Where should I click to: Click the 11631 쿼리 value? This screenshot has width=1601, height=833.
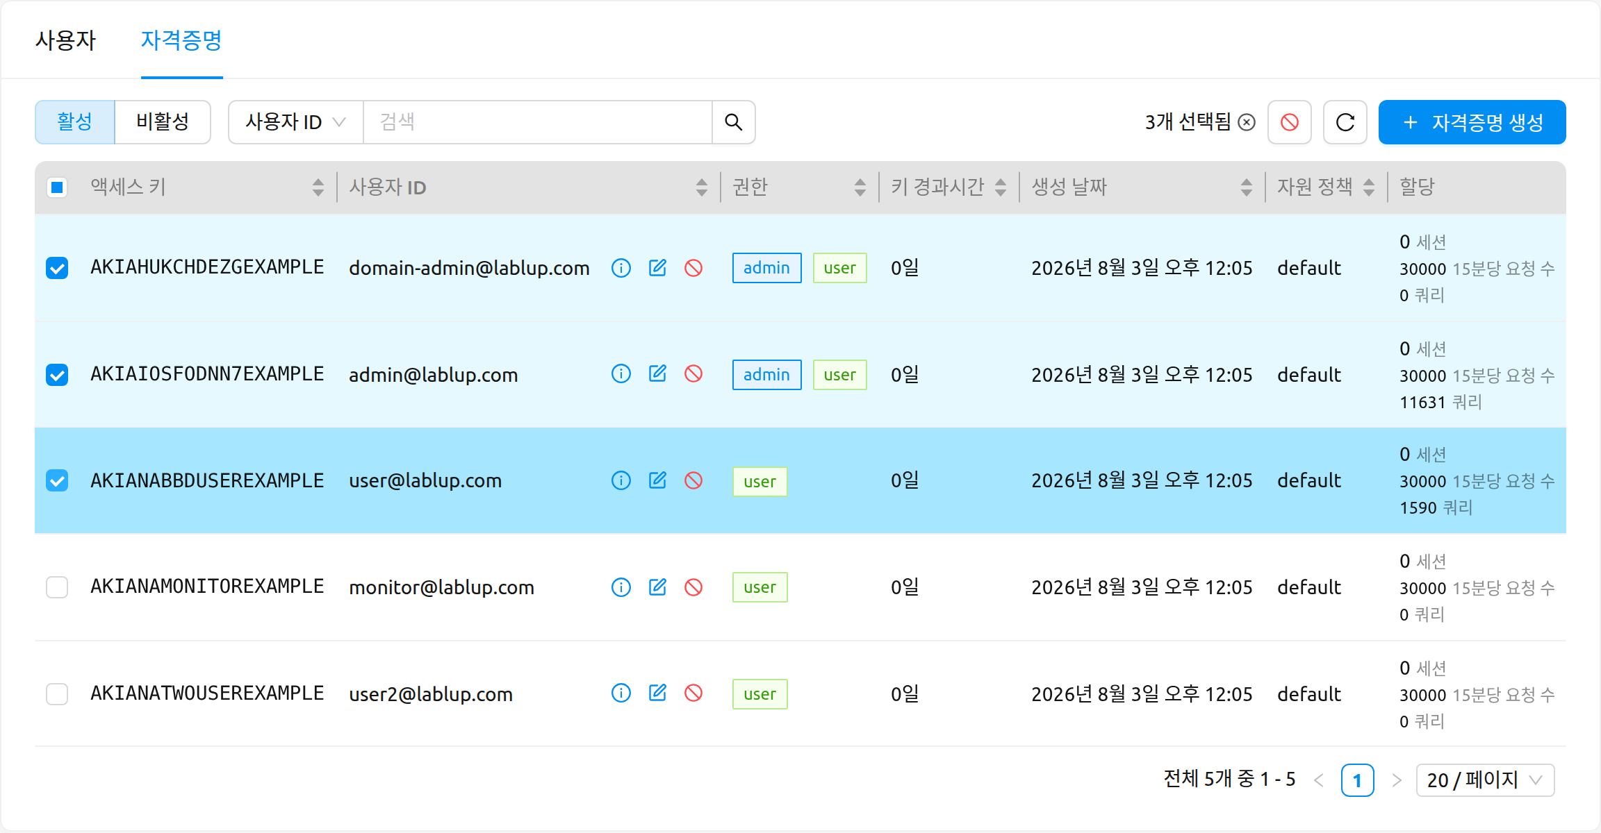pos(1440,402)
